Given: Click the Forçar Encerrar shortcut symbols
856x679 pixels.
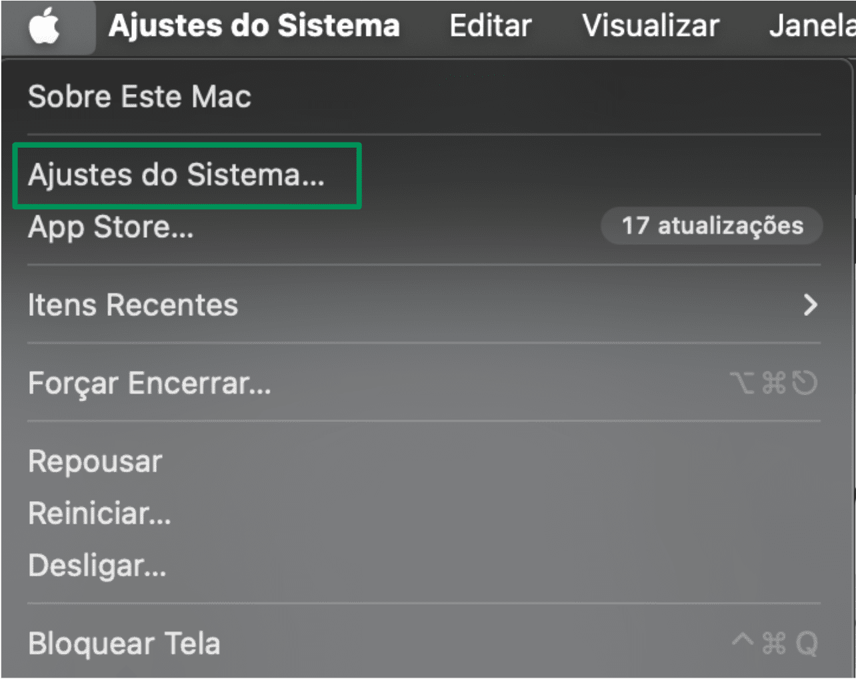Looking at the screenshot, I should (775, 382).
